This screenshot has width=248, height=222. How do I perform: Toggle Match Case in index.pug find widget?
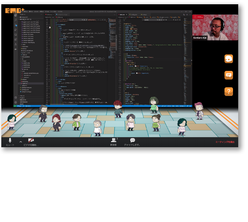[x=82, y=20]
